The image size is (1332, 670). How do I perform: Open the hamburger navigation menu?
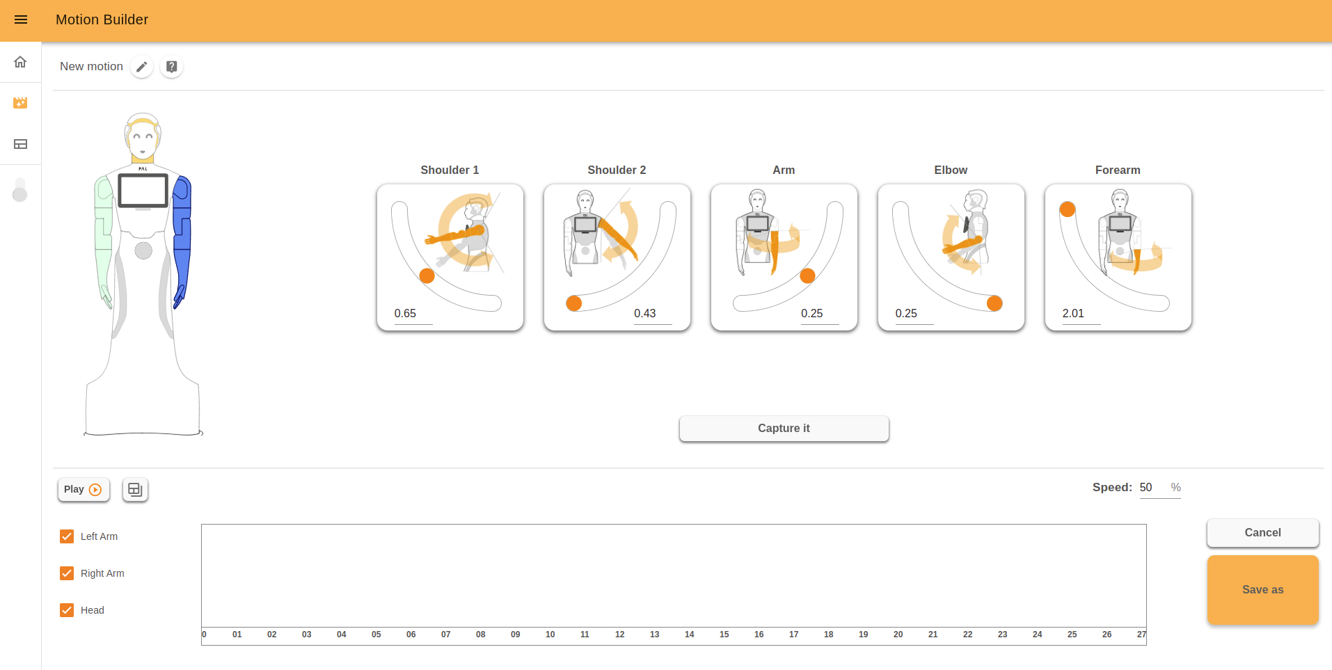[21, 19]
